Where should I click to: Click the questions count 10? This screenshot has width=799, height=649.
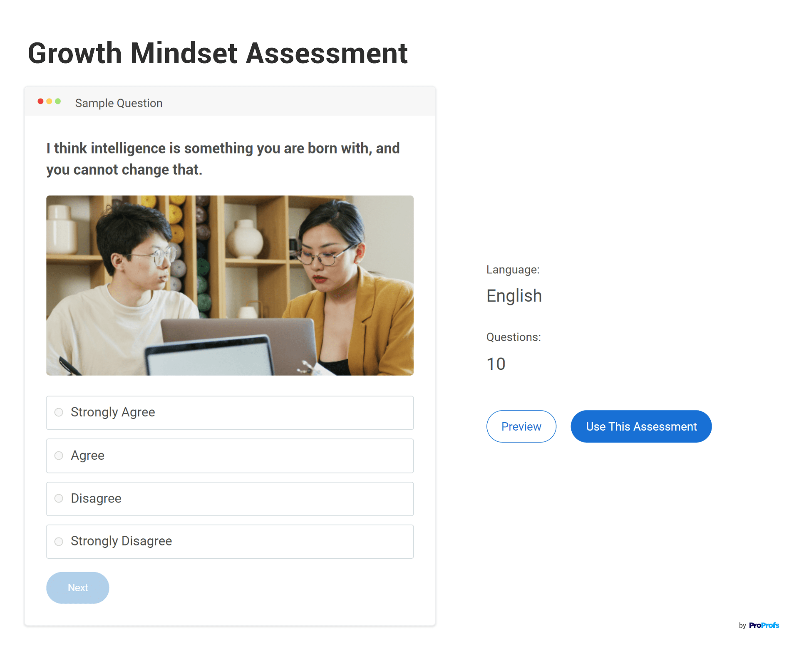pyautogui.click(x=496, y=364)
